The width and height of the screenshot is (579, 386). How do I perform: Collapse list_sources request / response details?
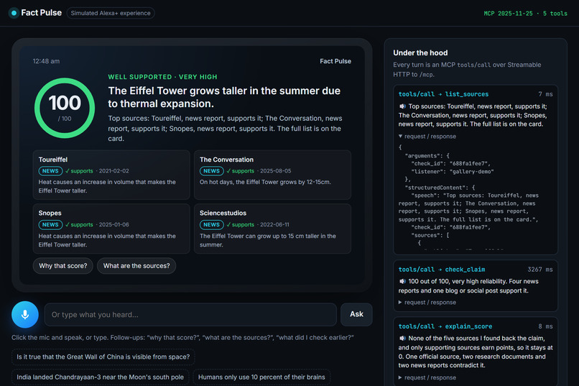point(427,137)
